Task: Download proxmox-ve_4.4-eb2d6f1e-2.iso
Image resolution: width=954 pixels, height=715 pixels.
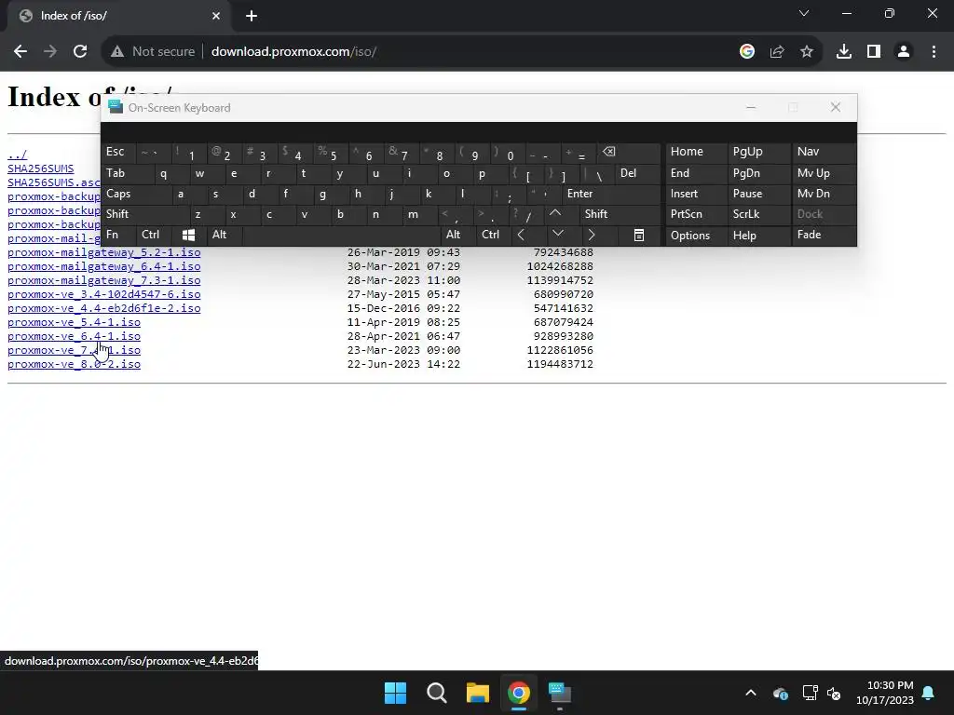Action: tap(103, 308)
